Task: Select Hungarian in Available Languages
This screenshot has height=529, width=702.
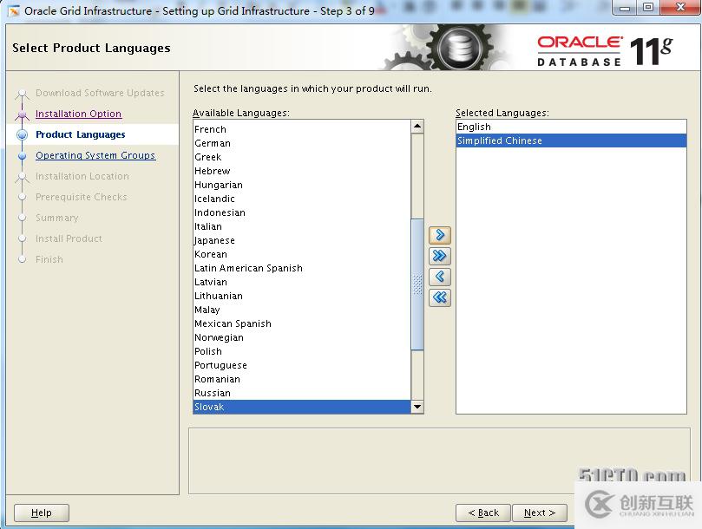Action: (x=302, y=185)
